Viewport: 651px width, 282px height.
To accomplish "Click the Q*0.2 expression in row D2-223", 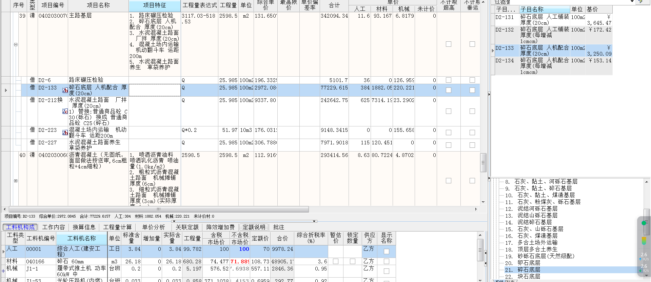I will pyautogui.click(x=189, y=130).
